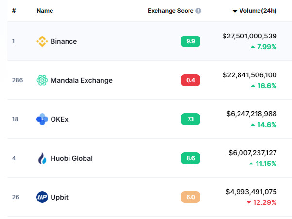Open the Huobi Global exchange link
Image resolution: width=292 pixels, height=219 pixels.
click(71, 158)
